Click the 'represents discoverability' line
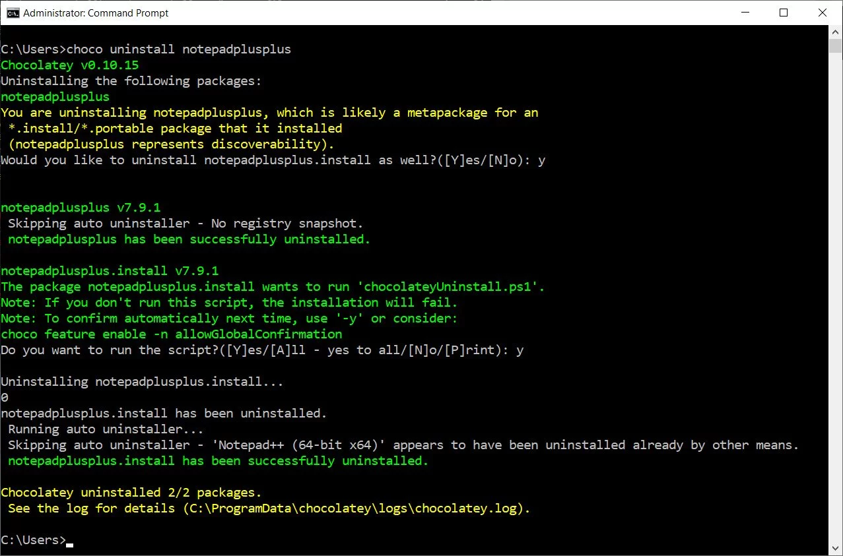 172,144
